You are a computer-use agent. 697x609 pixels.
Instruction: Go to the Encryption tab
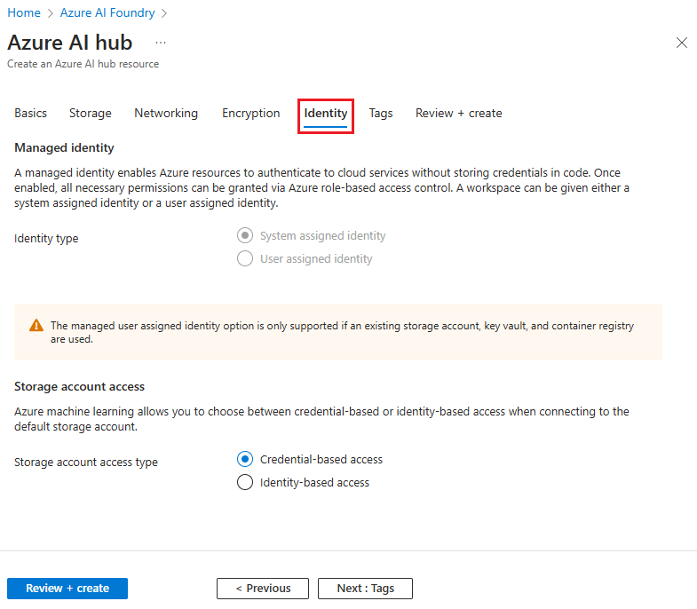click(251, 113)
